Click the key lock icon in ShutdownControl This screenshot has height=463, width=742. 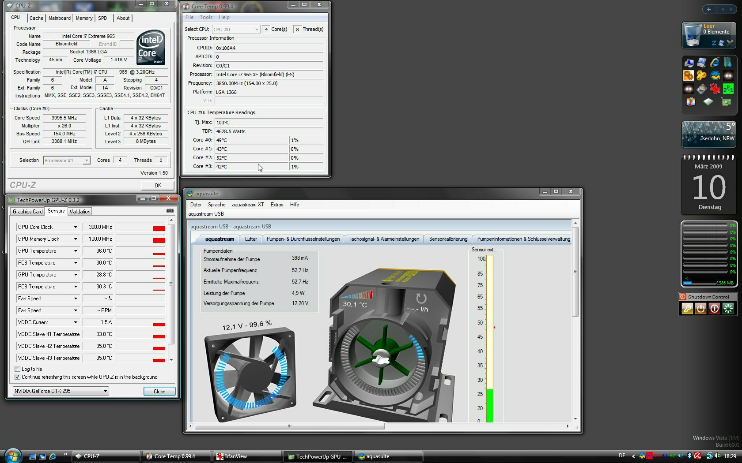tap(687, 309)
